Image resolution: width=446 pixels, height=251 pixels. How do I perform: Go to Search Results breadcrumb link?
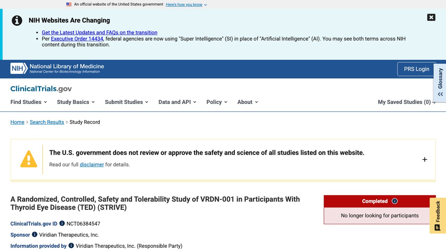coord(47,122)
